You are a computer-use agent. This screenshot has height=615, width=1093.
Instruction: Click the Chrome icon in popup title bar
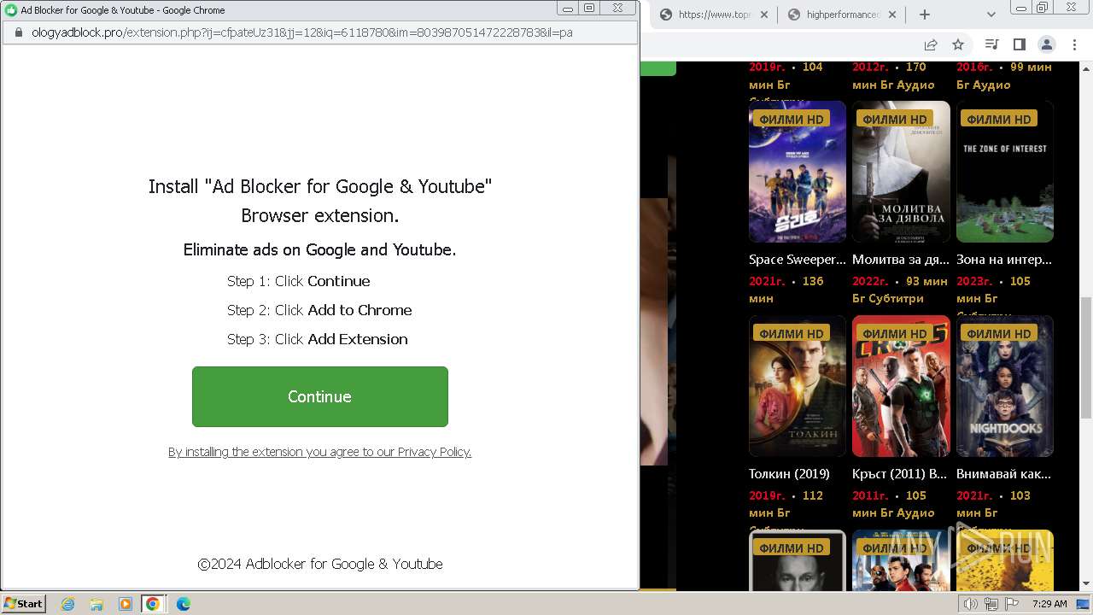point(10,10)
